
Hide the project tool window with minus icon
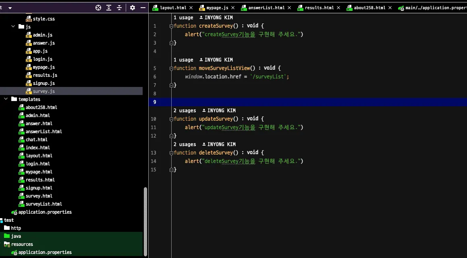coord(143,8)
